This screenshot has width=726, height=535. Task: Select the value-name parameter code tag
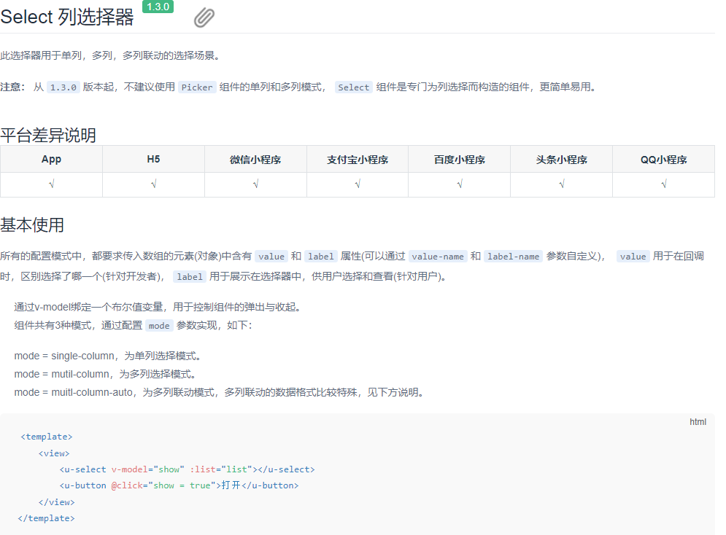pyautogui.click(x=438, y=256)
